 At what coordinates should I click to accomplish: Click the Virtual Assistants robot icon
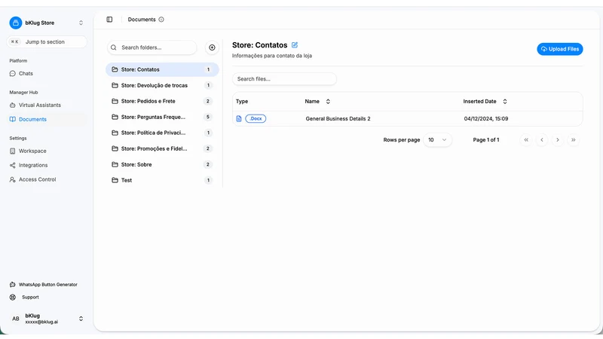[x=13, y=105]
